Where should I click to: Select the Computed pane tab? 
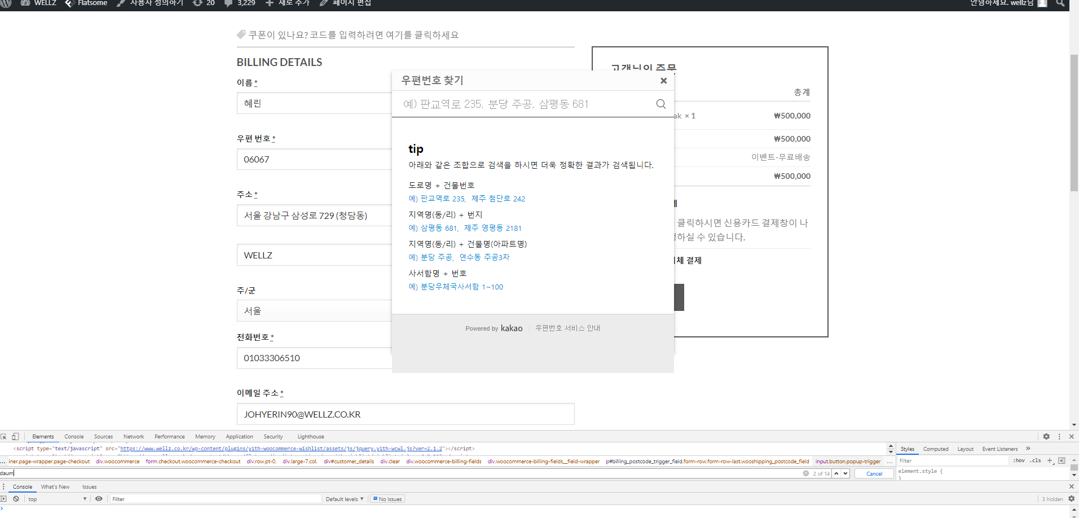(936, 449)
